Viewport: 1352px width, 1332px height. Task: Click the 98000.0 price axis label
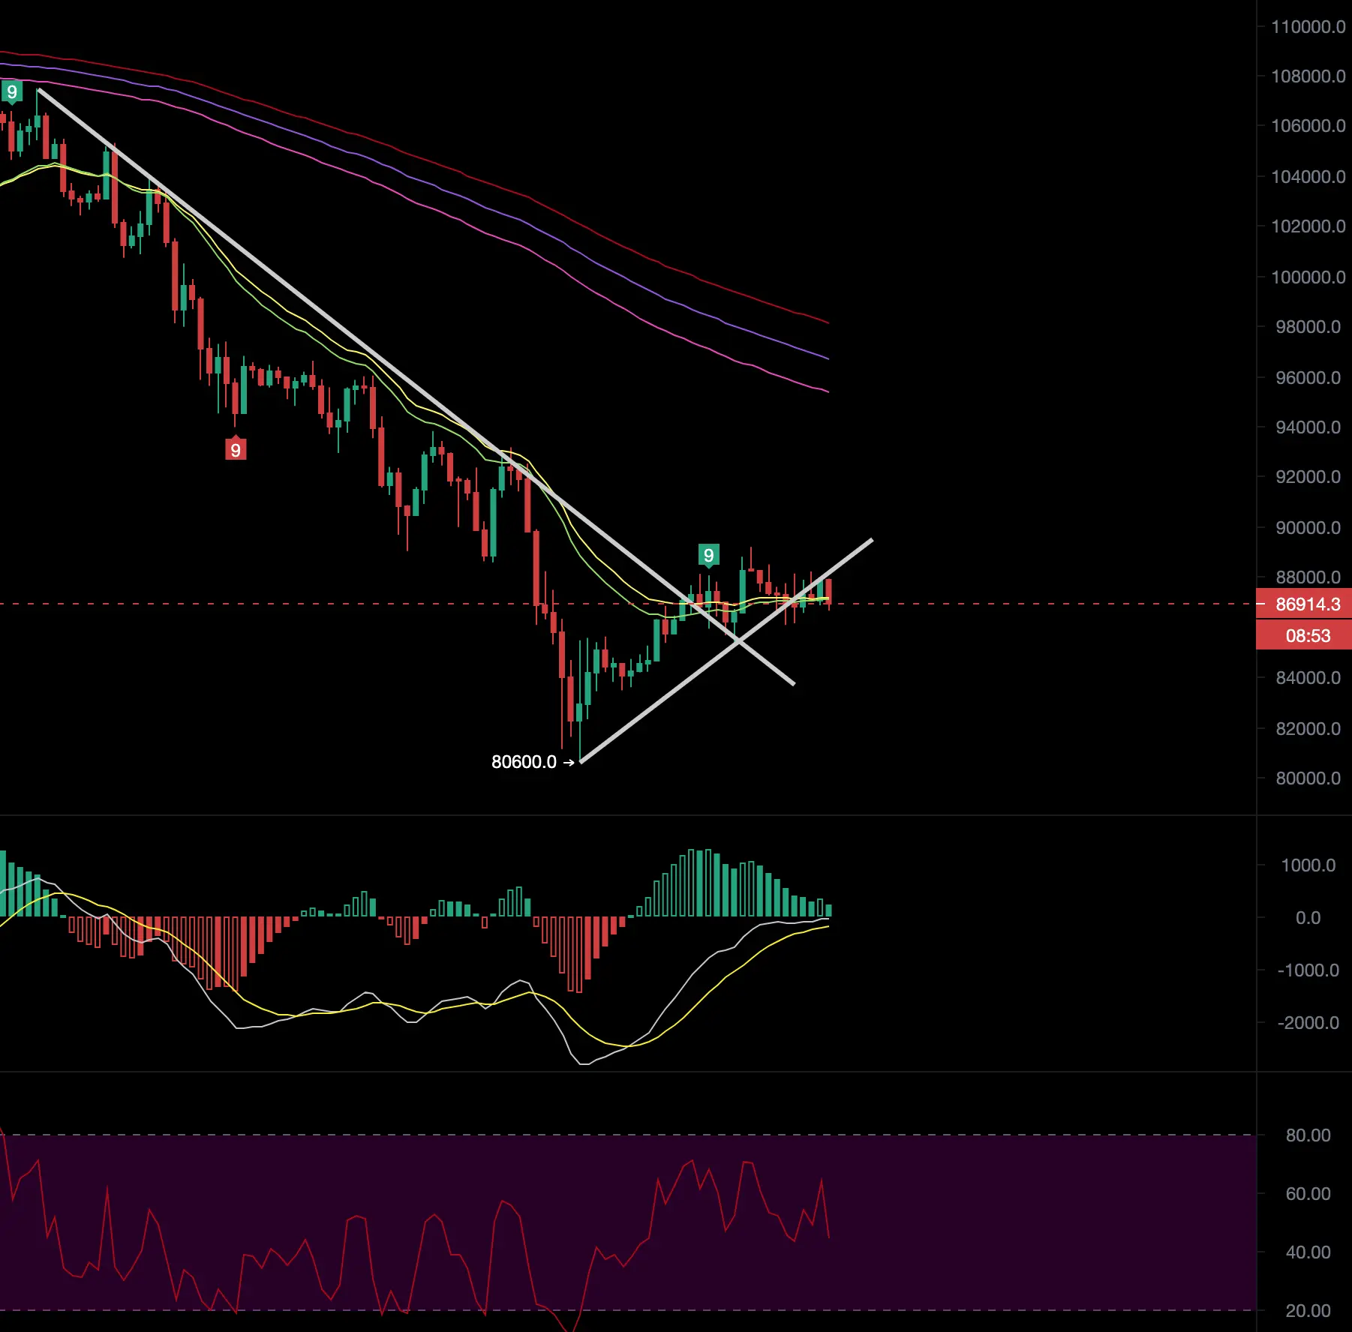pyautogui.click(x=1308, y=327)
